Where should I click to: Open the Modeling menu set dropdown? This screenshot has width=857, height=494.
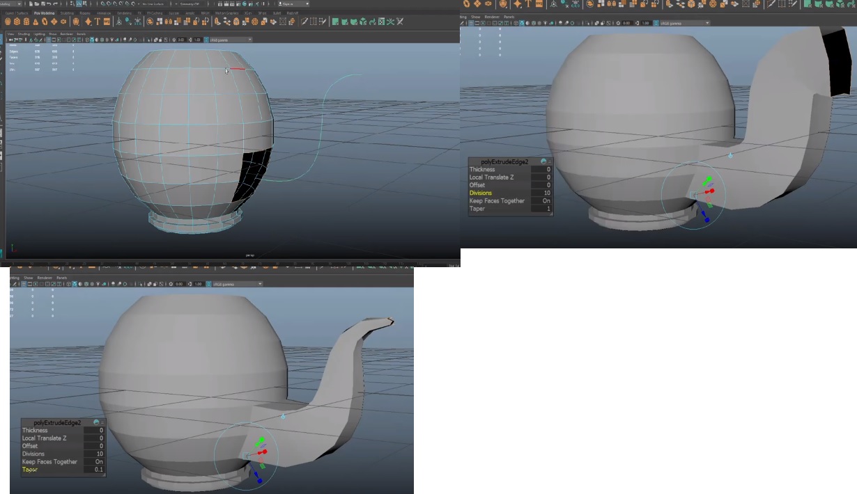click(10, 3)
